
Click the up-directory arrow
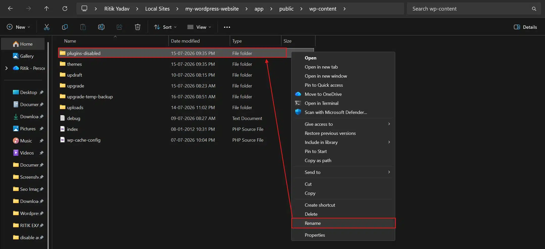[46, 9]
